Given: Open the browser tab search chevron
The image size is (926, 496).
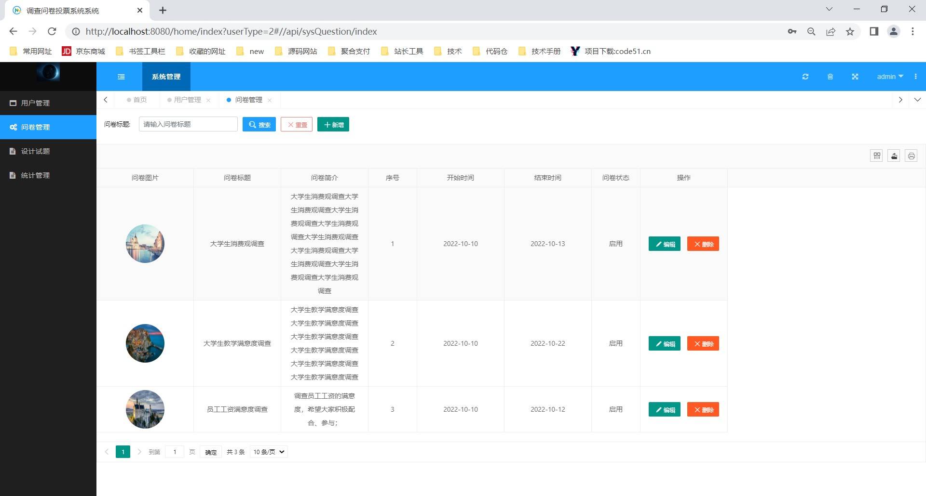Looking at the screenshot, I should coord(829,9).
